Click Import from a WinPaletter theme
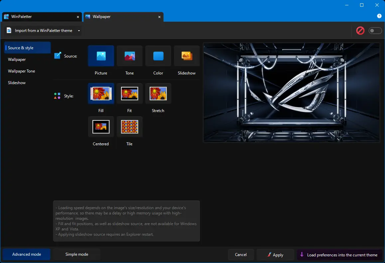This screenshot has width=385, height=263. [44, 31]
